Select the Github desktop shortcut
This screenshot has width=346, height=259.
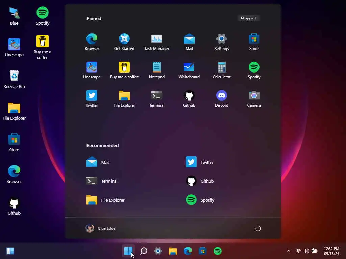(14, 206)
